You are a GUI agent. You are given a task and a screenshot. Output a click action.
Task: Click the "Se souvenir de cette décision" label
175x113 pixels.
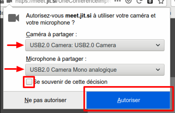coord(70,82)
